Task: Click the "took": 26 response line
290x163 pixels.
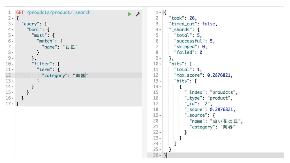Action: point(183,18)
